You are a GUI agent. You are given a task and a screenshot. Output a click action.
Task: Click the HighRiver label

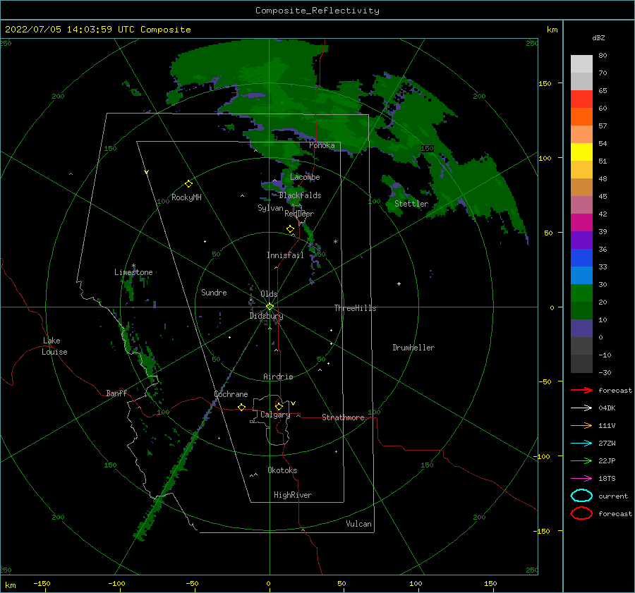tap(293, 495)
